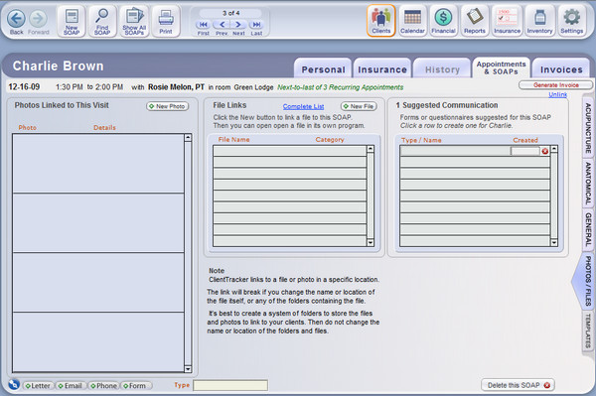
Task: Click the Type input field
Action: 230,386
